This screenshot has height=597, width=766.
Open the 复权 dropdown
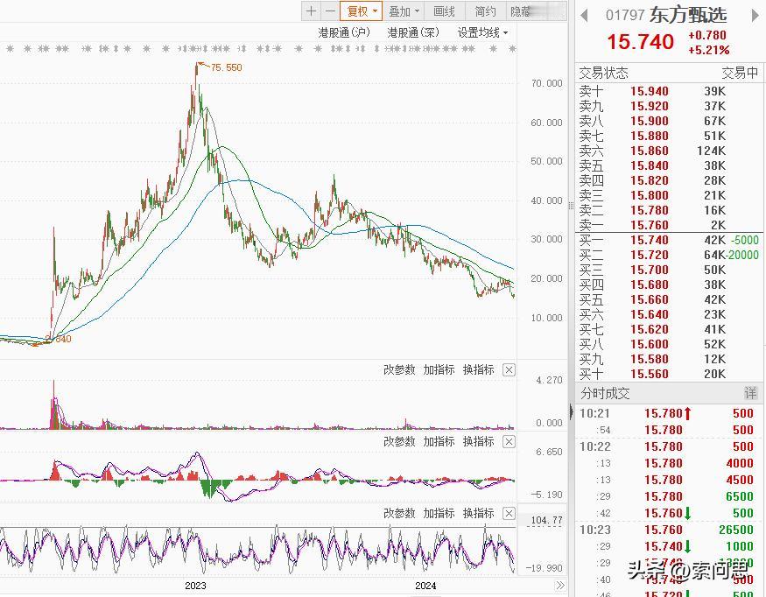(361, 11)
